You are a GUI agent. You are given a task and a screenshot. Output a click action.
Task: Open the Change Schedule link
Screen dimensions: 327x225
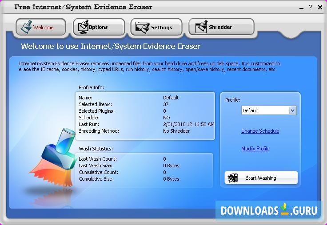[260, 131]
